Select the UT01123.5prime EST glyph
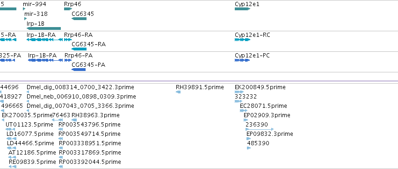 coord(10,129)
